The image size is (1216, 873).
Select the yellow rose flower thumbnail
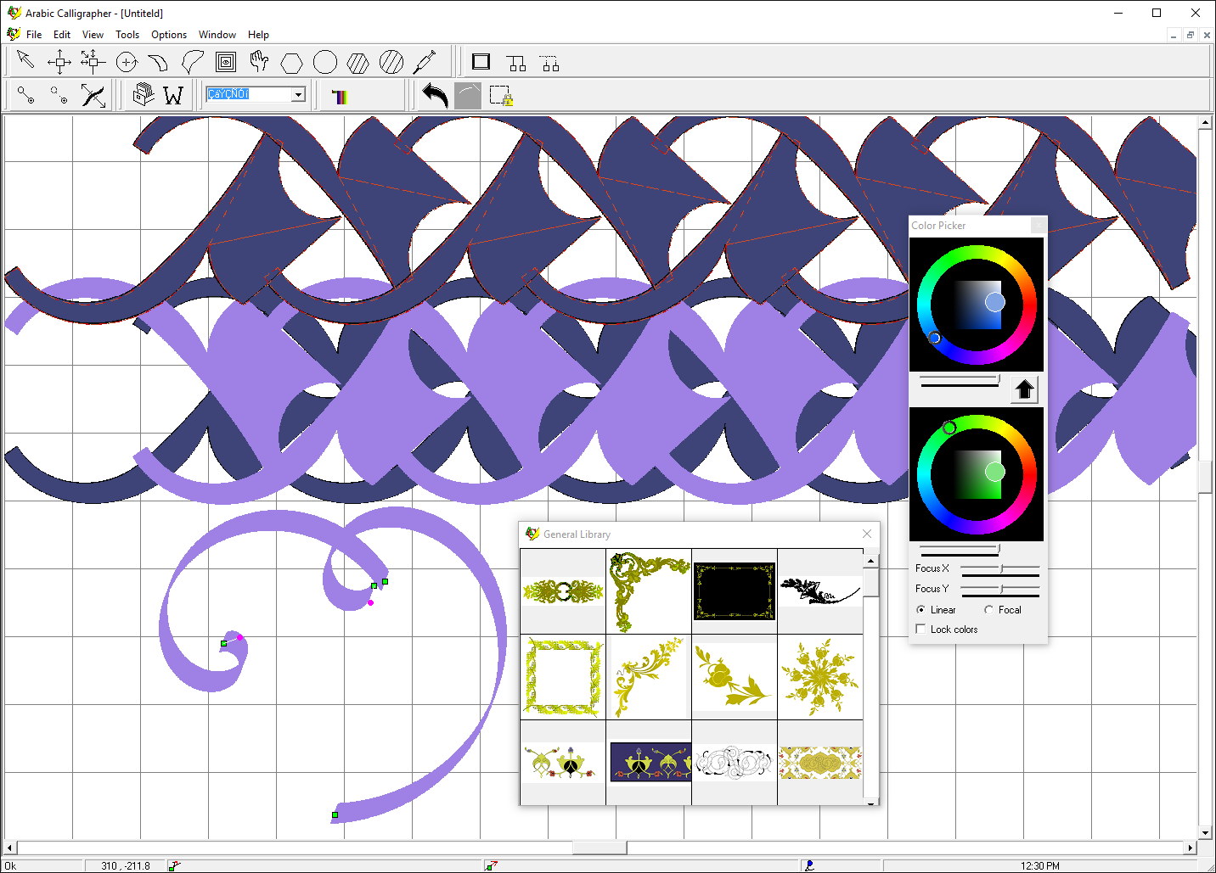pos(735,676)
